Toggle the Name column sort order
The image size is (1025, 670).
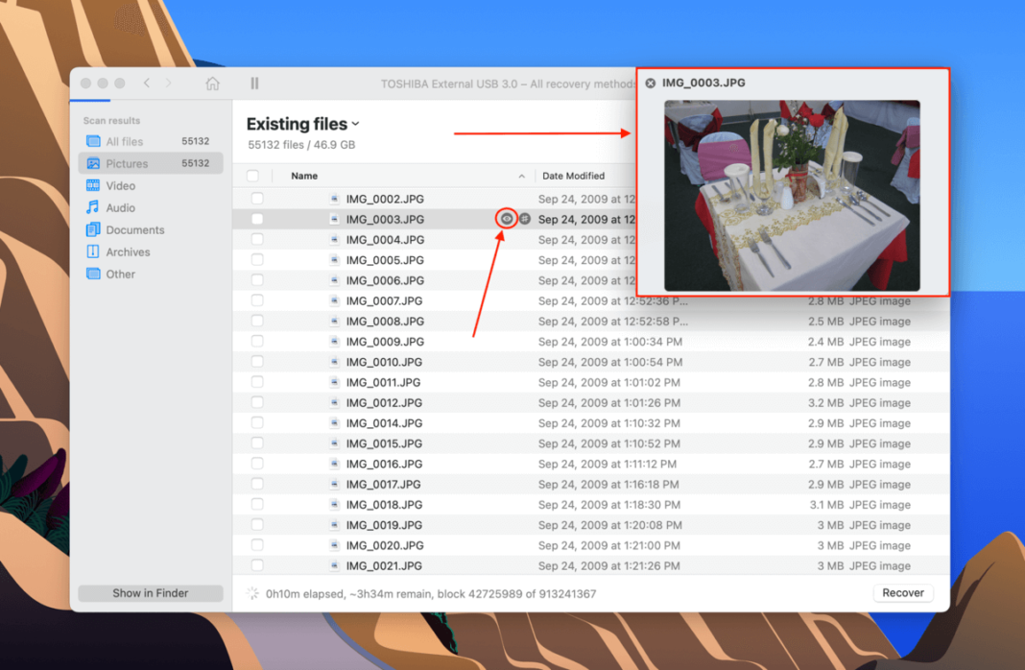[x=304, y=176]
